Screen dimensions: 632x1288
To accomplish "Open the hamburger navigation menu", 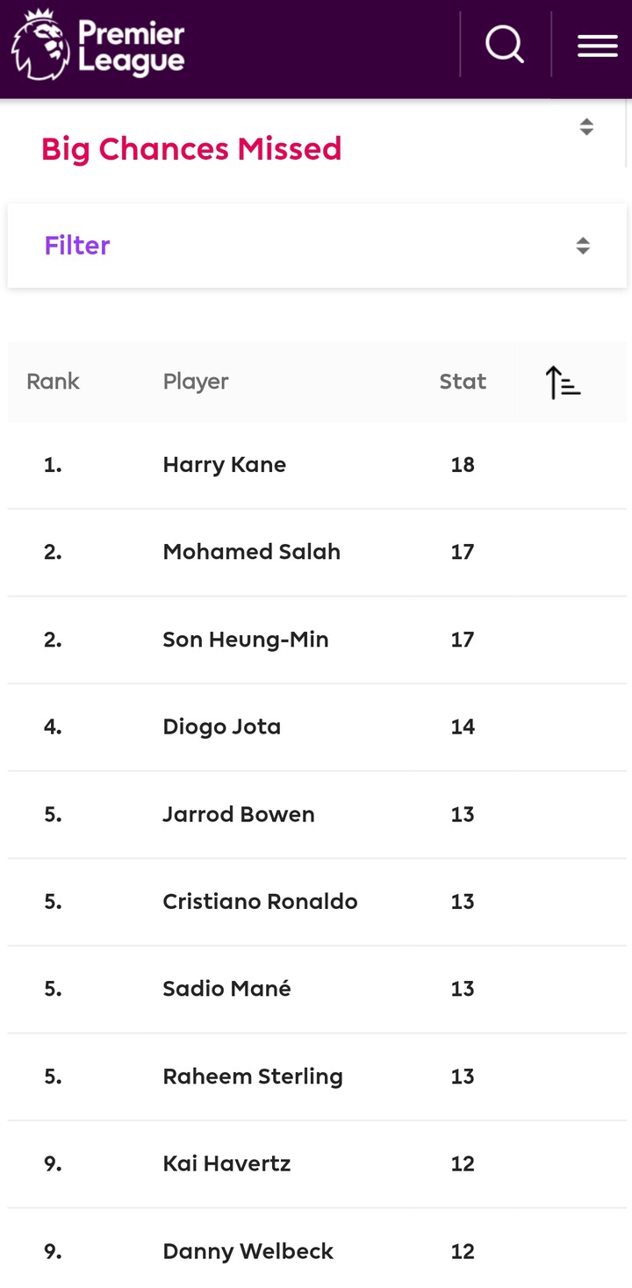I will (x=597, y=46).
